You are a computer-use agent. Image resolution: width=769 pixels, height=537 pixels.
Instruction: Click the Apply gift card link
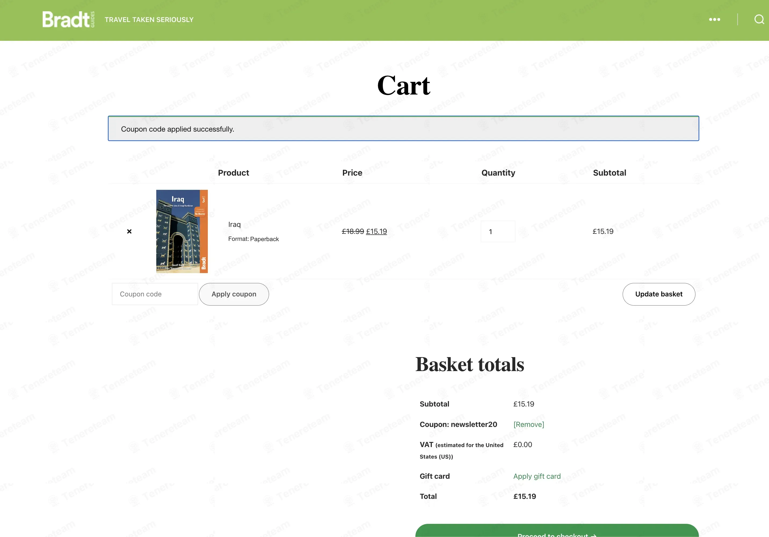pyautogui.click(x=537, y=476)
